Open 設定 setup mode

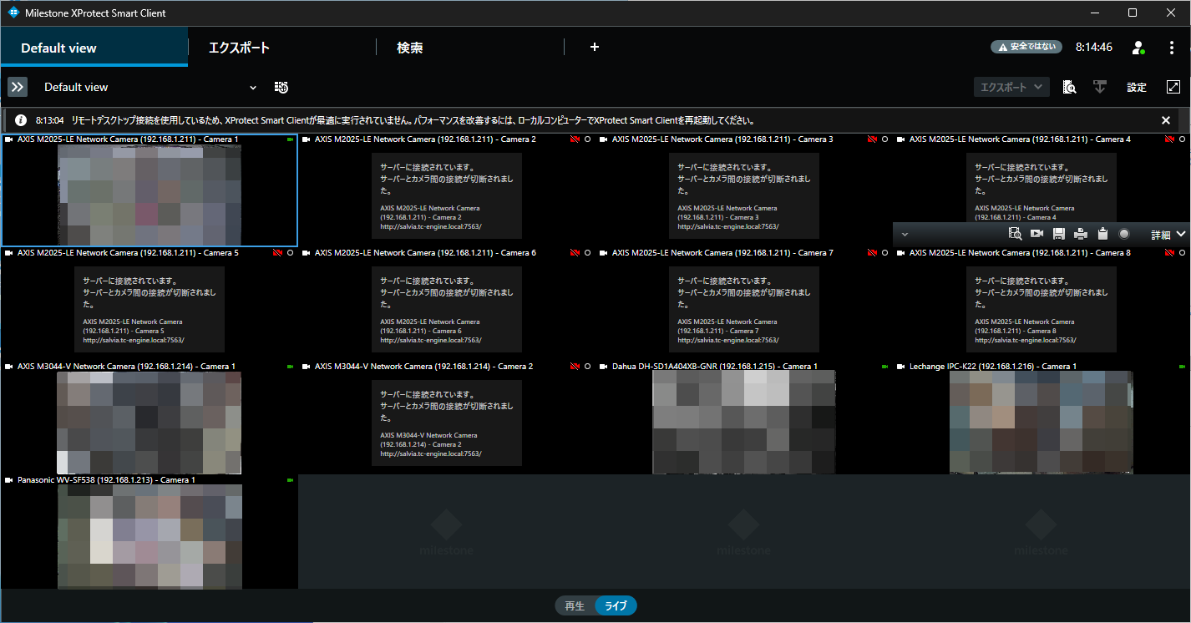point(1137,87)
